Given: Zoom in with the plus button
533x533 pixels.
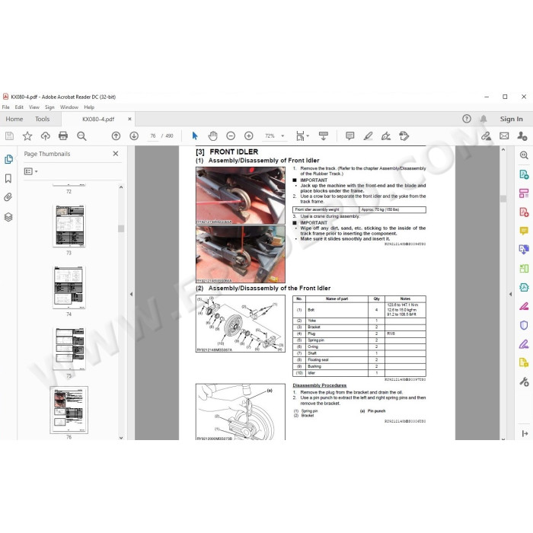Looking at the screenshot, I should pos(249,136).
